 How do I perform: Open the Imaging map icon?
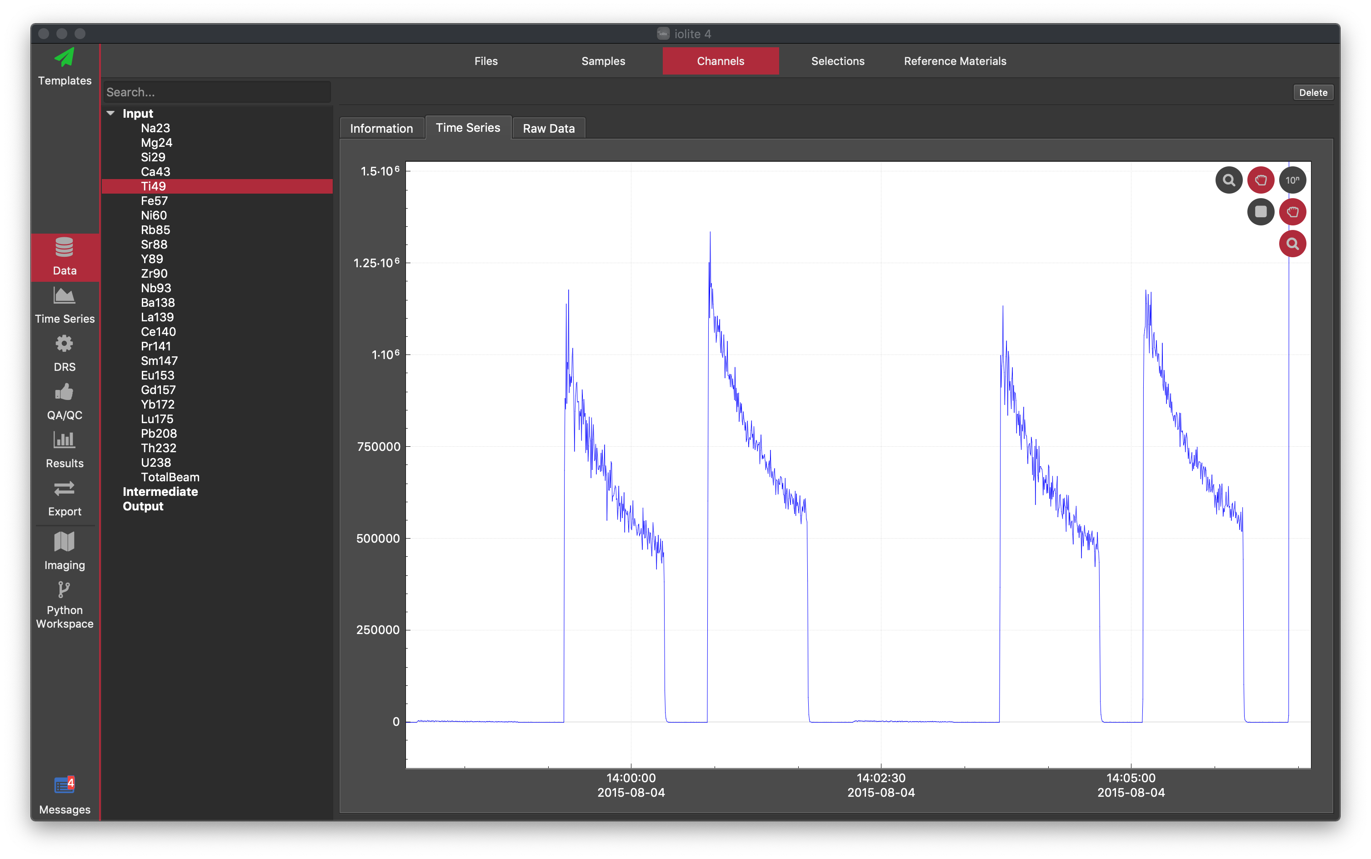point(64,541)
